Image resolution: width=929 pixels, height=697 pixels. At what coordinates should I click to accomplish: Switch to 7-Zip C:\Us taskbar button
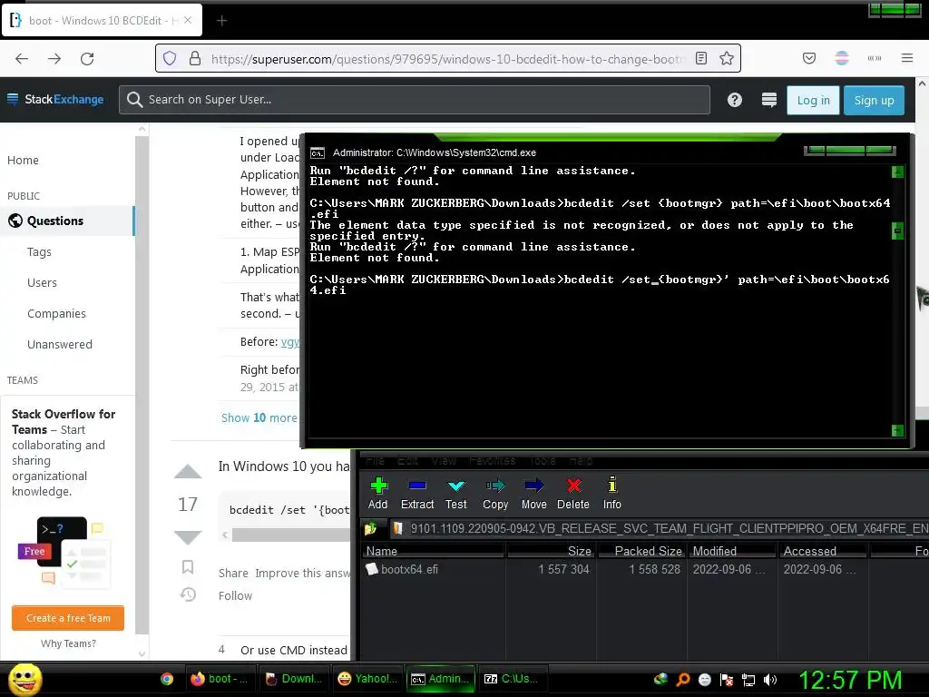[513, 679]
